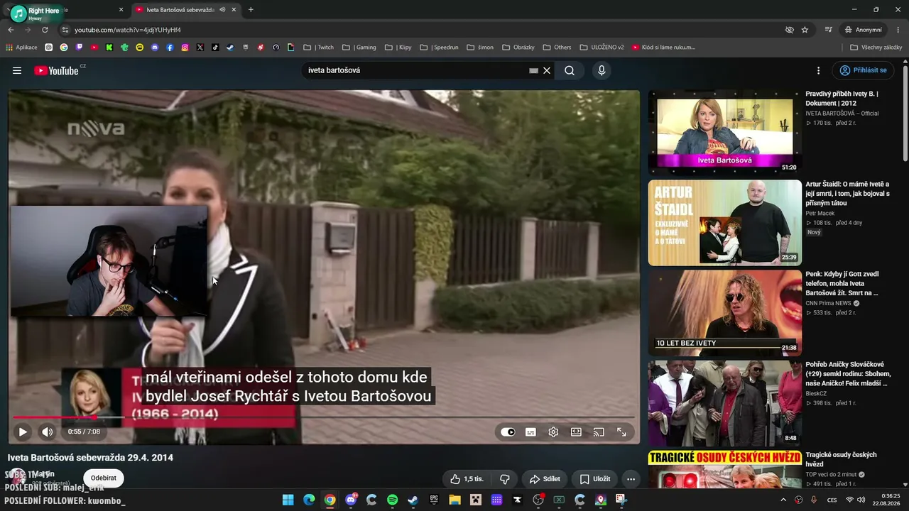
Task: Open the Windows Start menu
Action: [x=288, y=500]
